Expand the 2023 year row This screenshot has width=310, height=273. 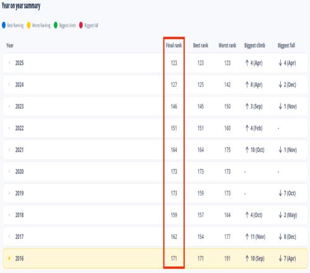(9, 106)
